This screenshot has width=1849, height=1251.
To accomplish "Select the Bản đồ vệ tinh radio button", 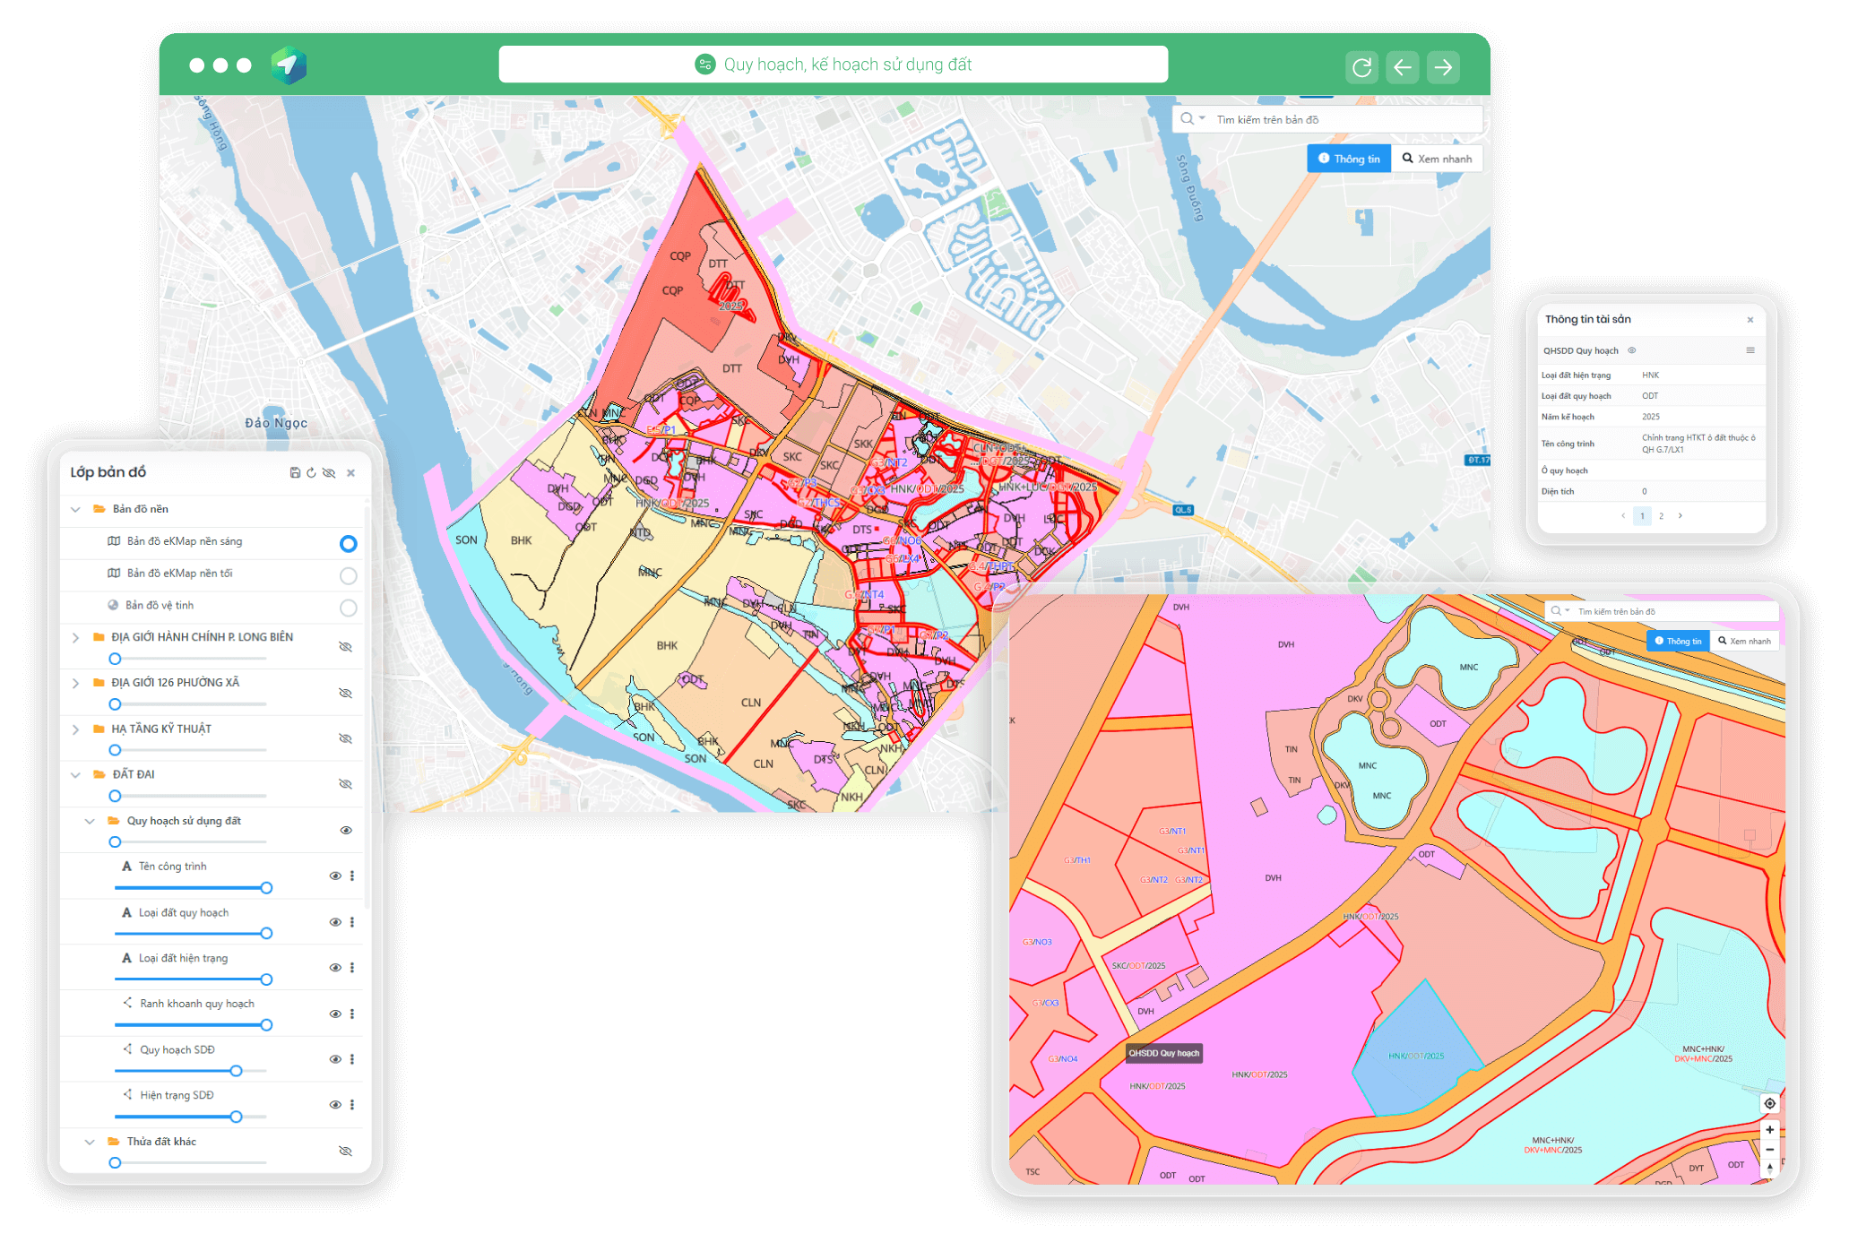I will 349,608.
